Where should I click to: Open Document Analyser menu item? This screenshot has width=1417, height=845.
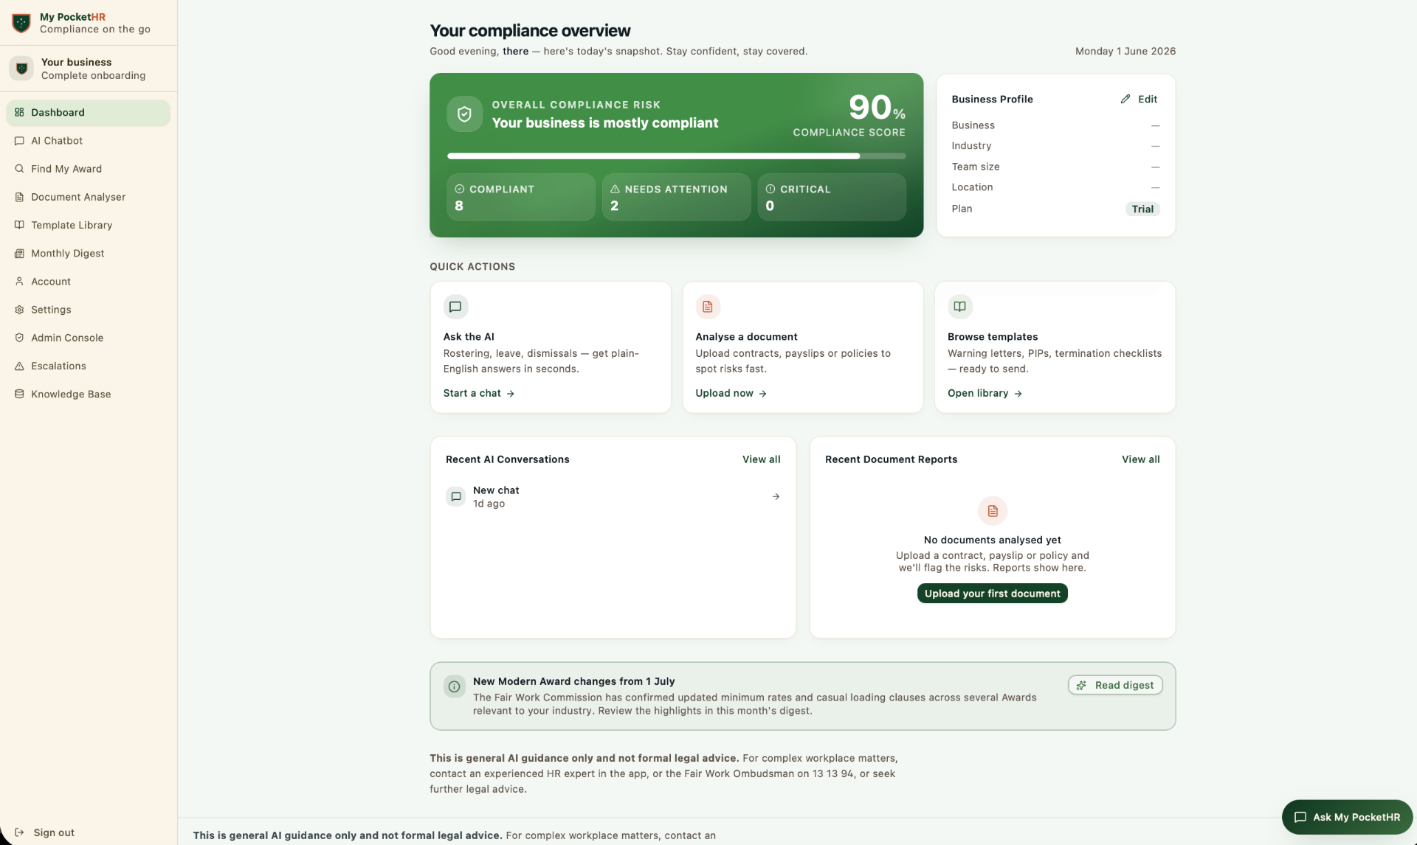tap(89, 197)
